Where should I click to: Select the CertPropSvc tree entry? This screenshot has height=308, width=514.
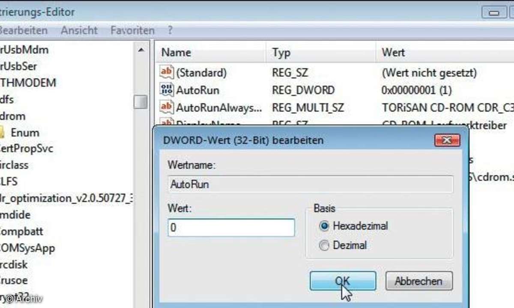[x=27, y=149]
